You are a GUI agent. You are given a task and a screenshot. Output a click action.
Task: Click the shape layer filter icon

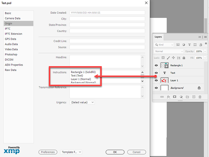coord(195,45)
